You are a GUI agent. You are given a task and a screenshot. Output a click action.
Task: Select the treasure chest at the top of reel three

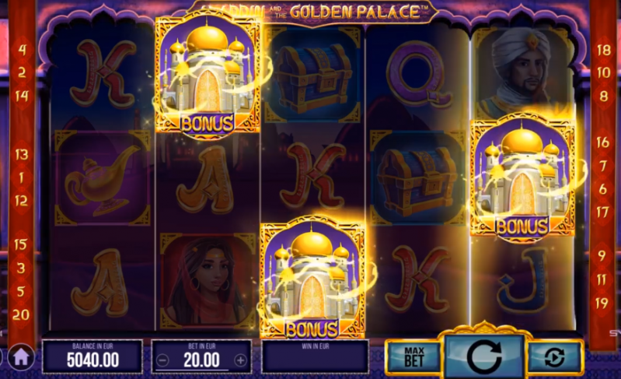tap(313, 75)
